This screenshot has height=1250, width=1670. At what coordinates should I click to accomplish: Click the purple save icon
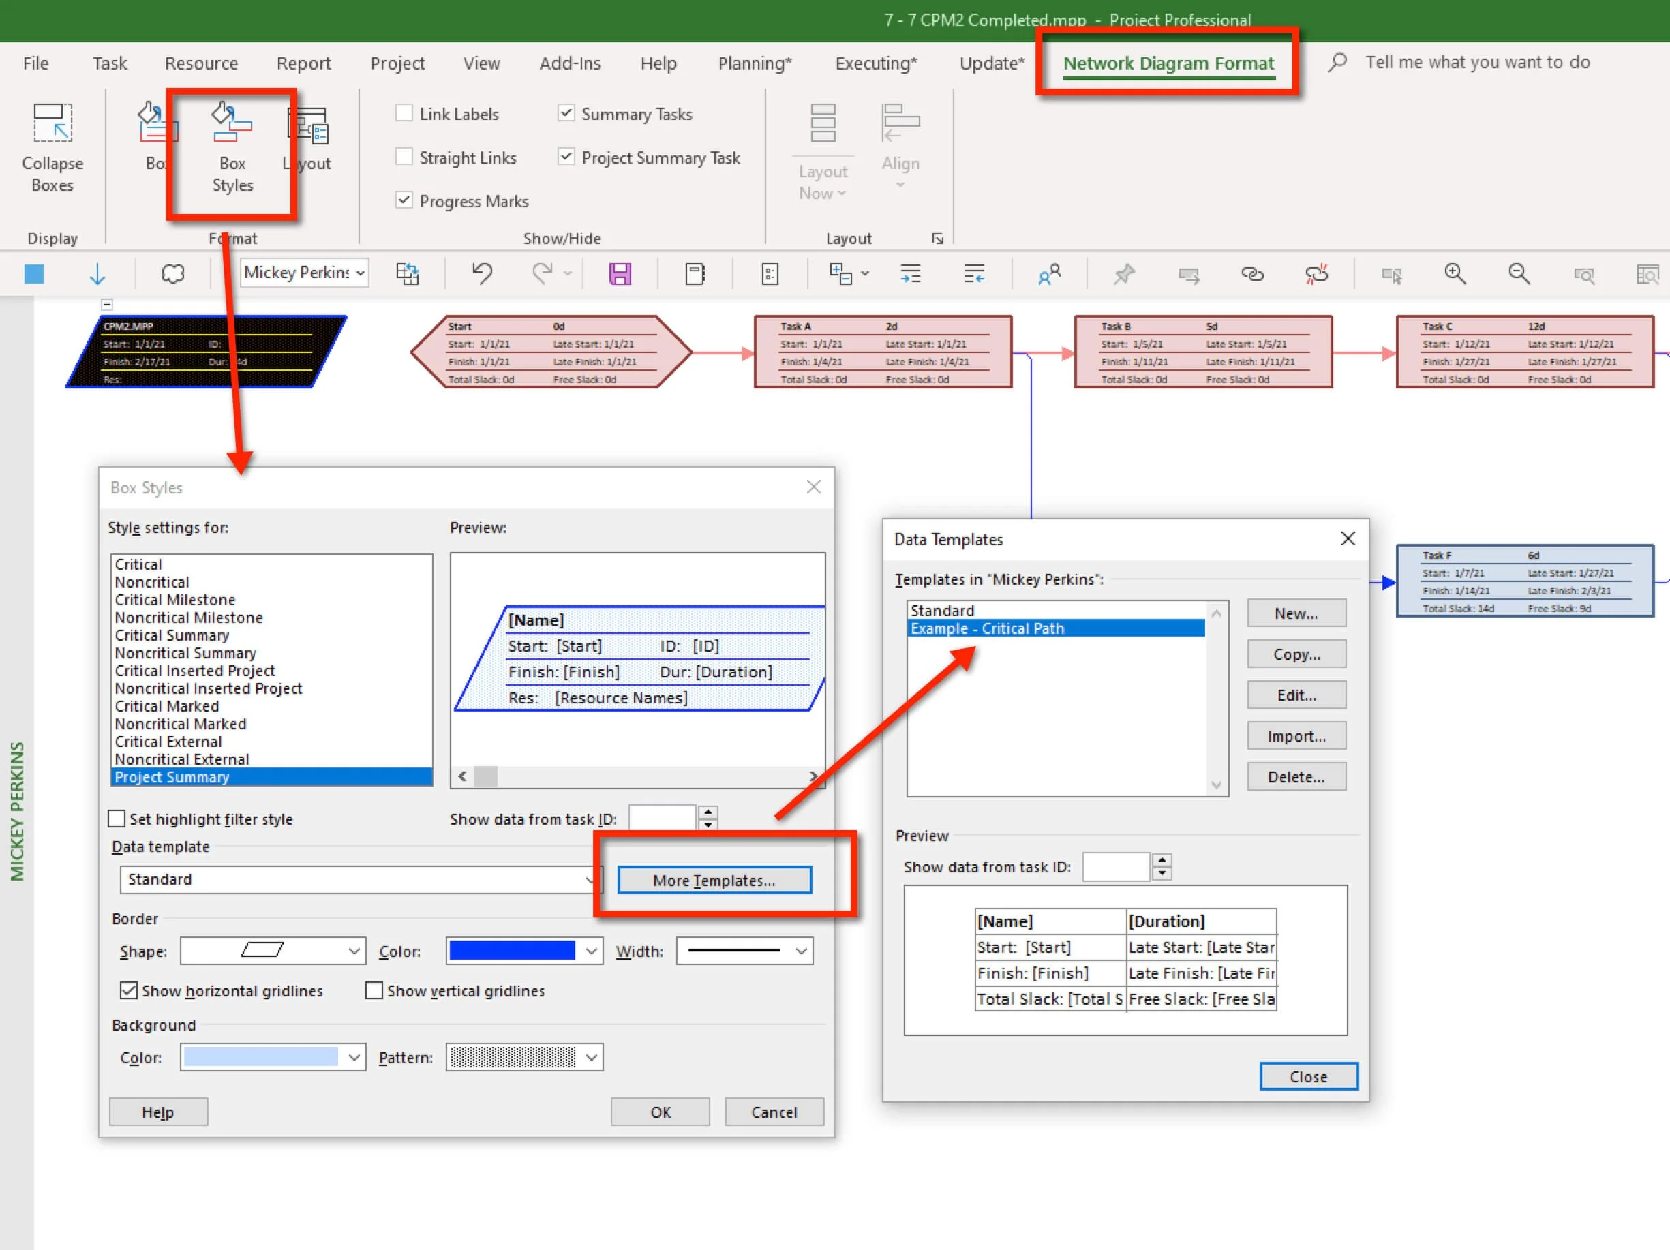pyautogui.click(x=620, y=273)
